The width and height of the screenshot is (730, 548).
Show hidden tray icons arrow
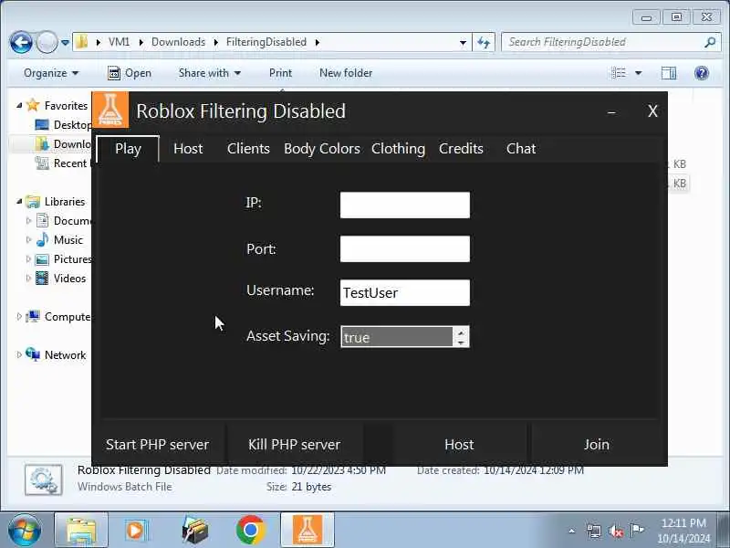[x=572, y=531]
